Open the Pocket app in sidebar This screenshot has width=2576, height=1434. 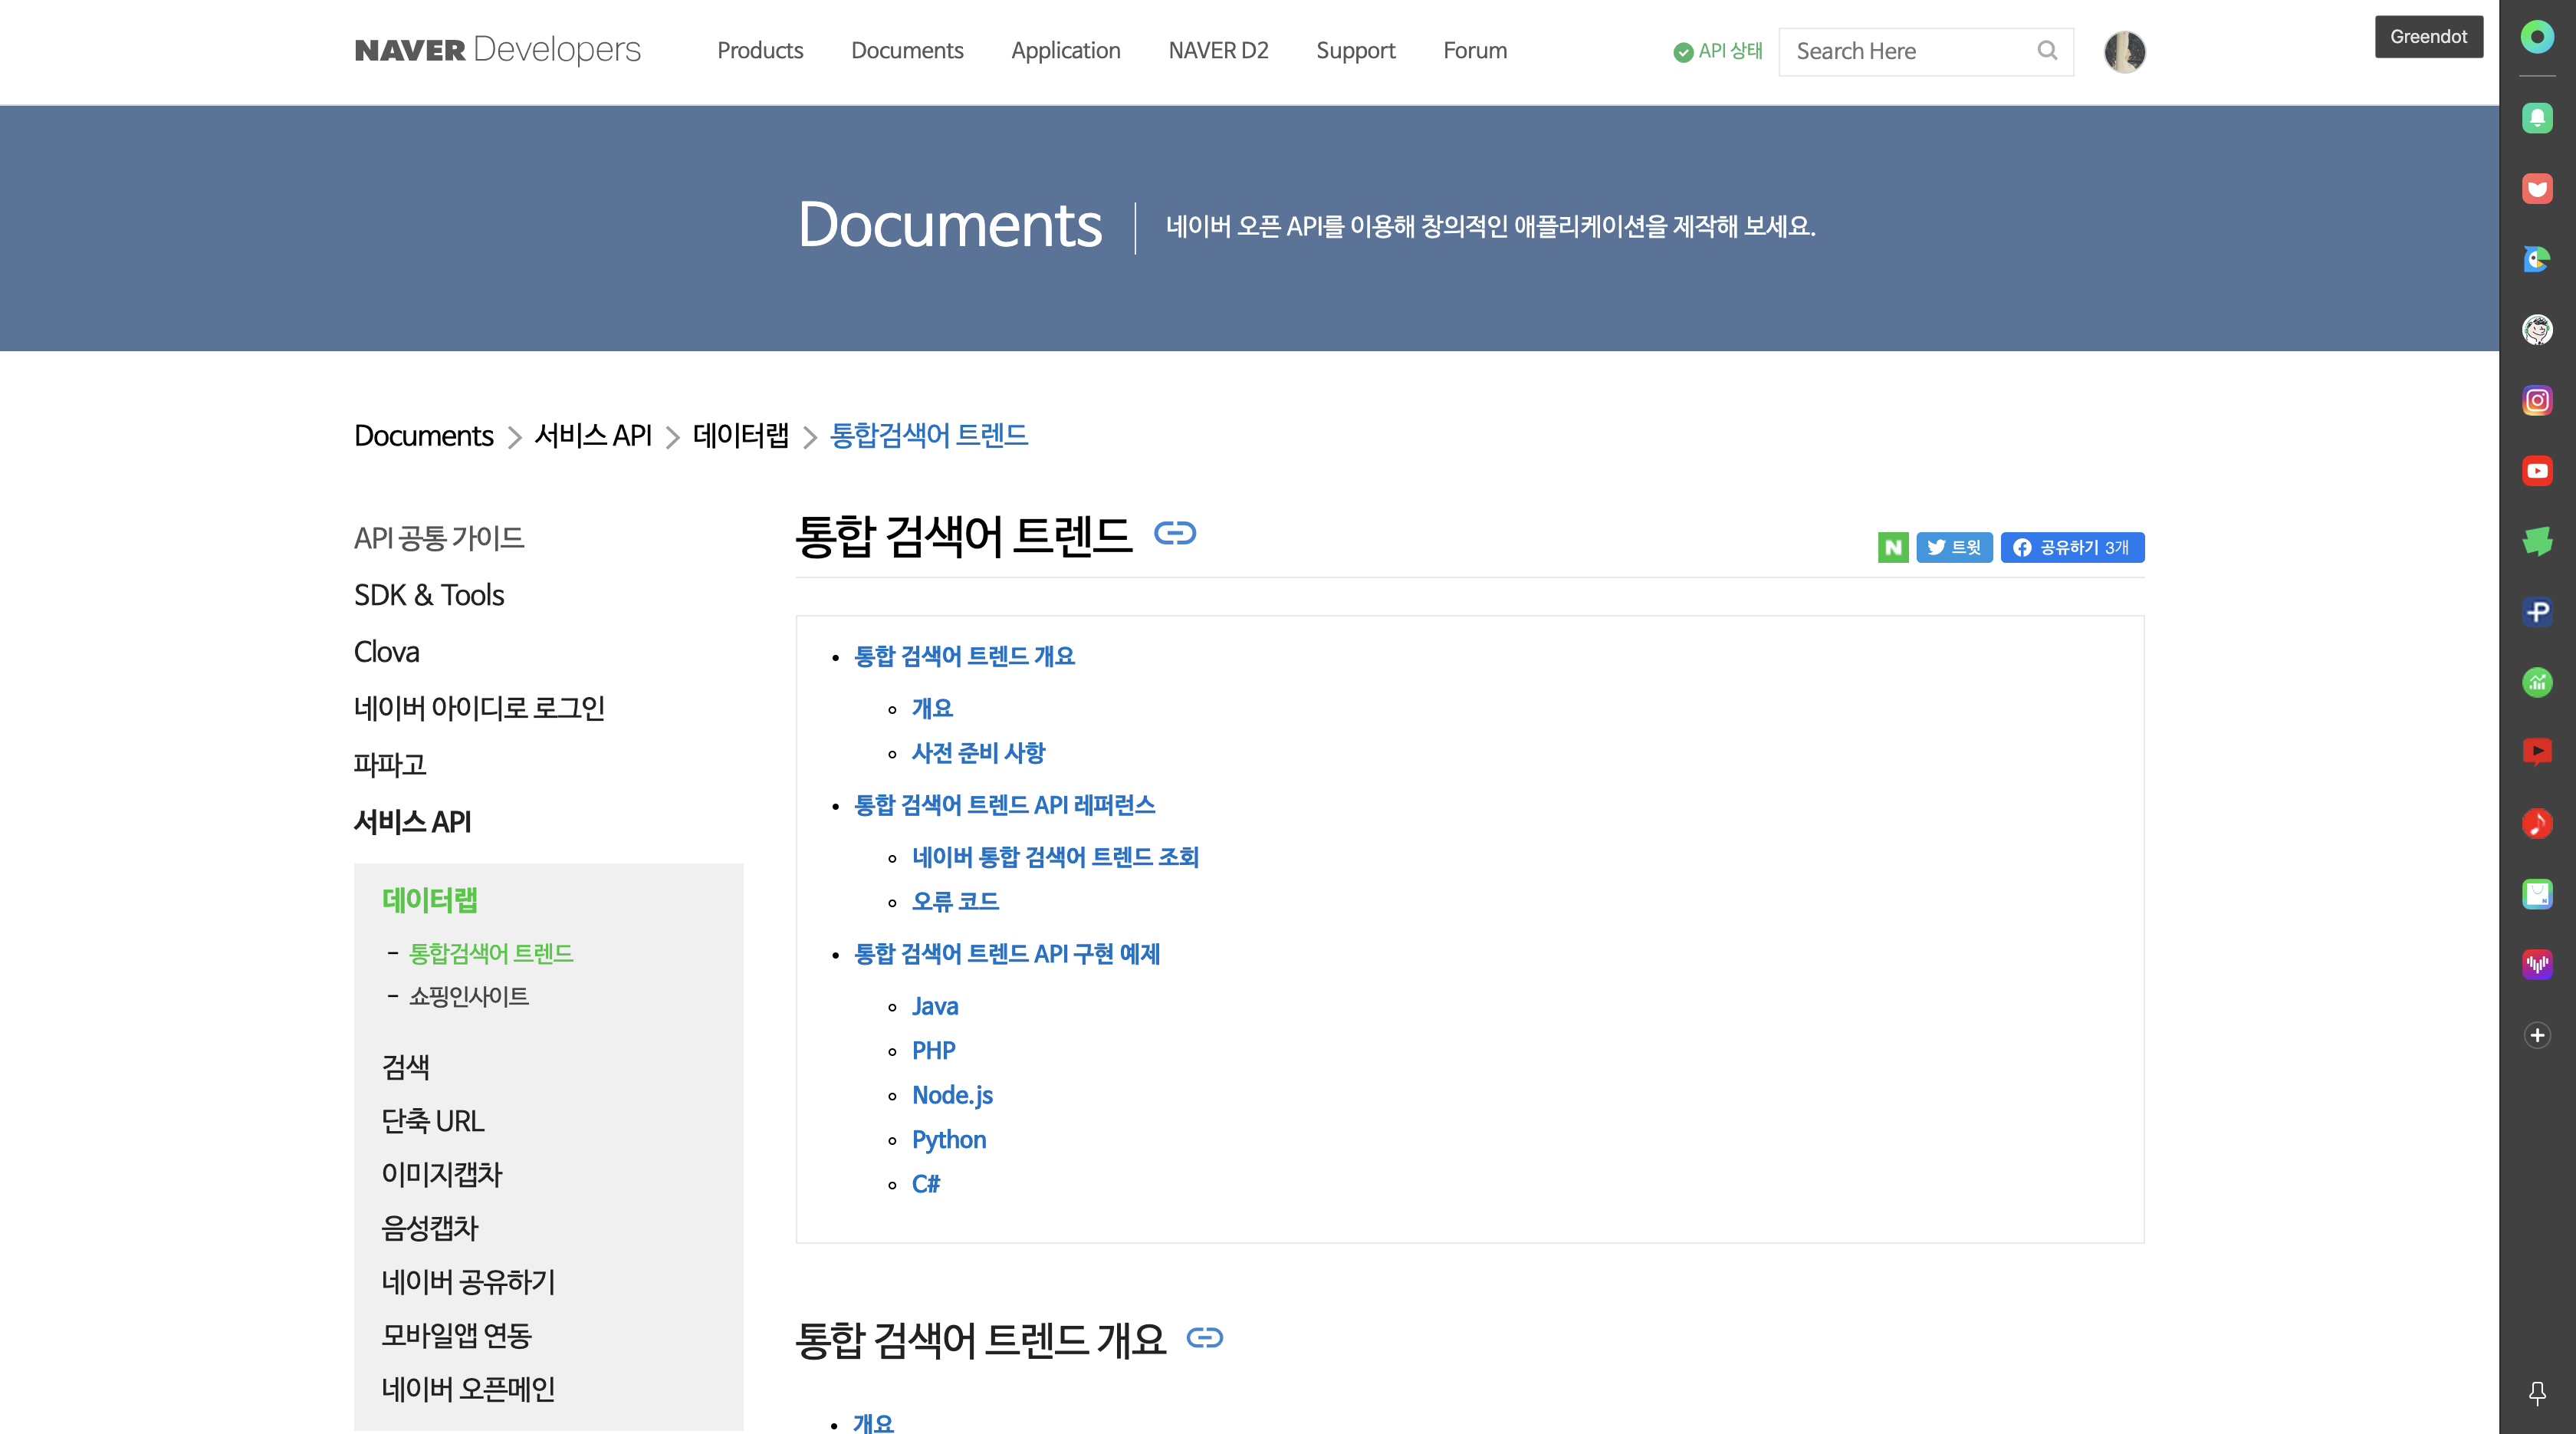pyautogui.click(x=2536, y=189)
